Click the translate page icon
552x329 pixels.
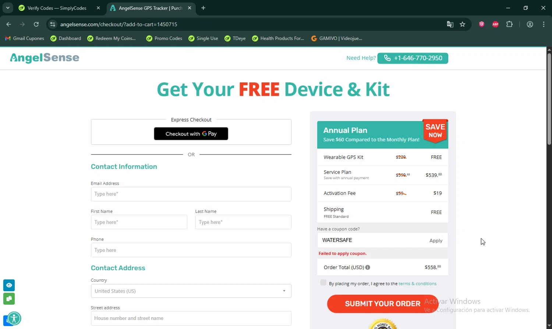pos(450,24)
